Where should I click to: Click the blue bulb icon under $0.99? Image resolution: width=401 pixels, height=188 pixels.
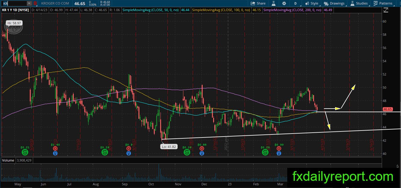pyautogui.click(x=279, y=153)
